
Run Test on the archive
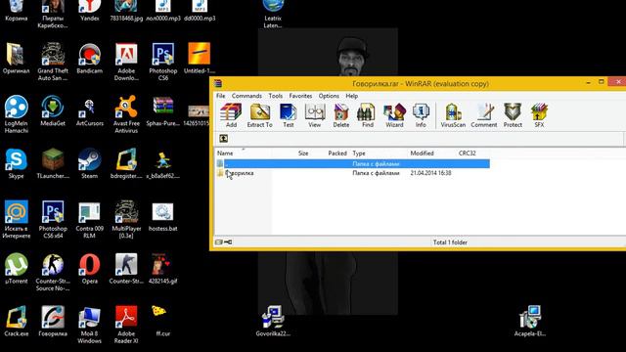(x=288, y=115)
